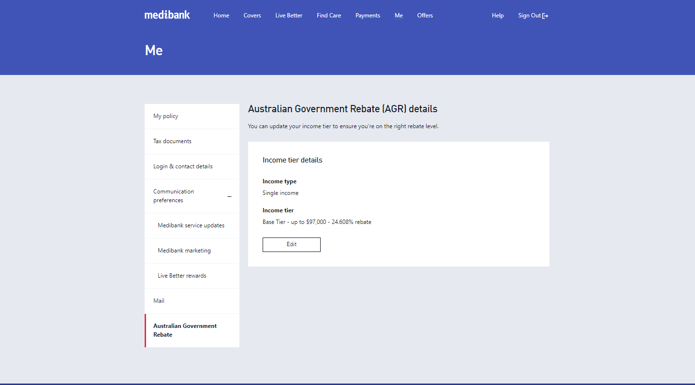Screen dimensions: 695x385
Task: Click the 'You can update your income tier' sentence
Action: click(343, 126)
